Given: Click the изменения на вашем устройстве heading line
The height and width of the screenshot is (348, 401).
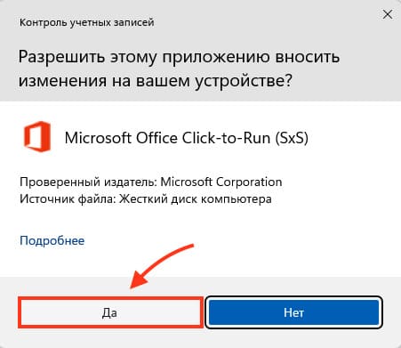Looking at the screenshot, I should pyautogui.click(x=156, y=80).
